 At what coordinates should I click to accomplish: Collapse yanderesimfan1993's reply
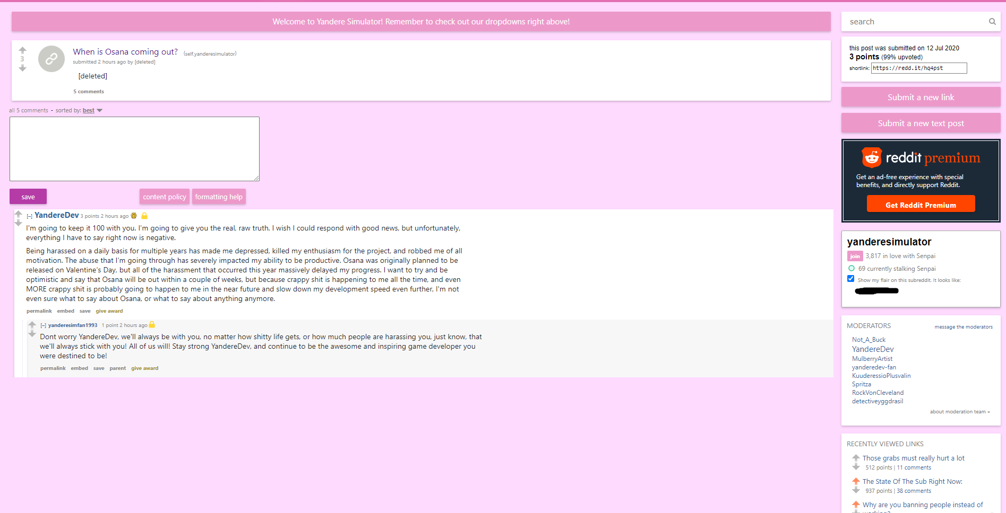pyautogui.click(x=44, y=325)
